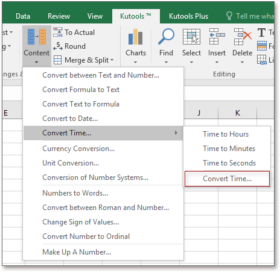280x272 pixels.
Task: Select column E header
Action: point(12,113)
